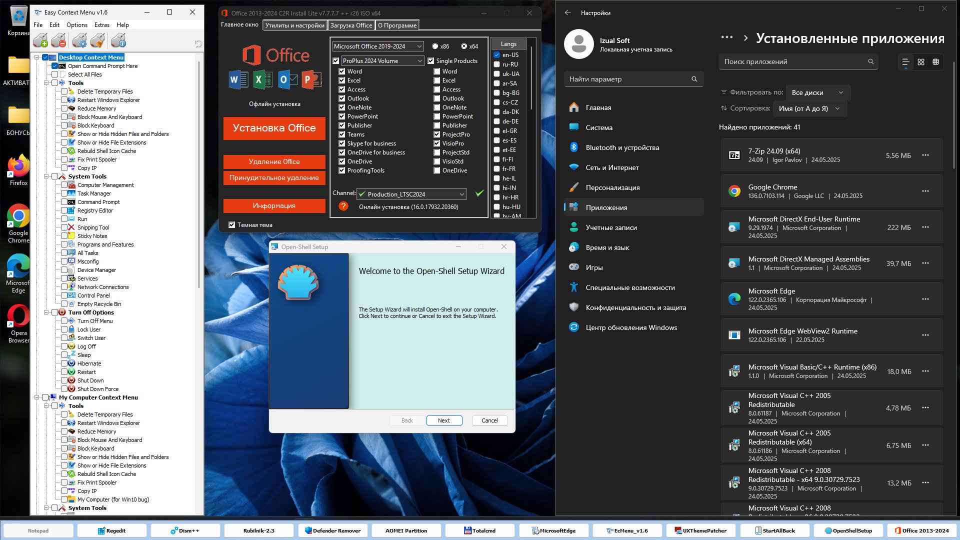Viewport: 960px width, 540px height.
Task: Open more options for 7-Zip 24.09 (x64)
Action: tap(925, 155)
